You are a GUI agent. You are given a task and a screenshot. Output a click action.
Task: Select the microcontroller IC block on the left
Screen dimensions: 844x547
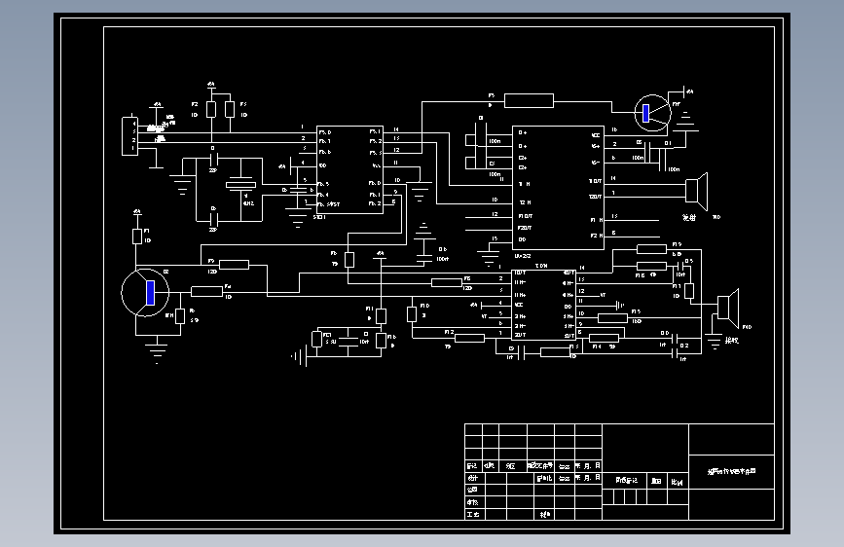click(349, 169)
